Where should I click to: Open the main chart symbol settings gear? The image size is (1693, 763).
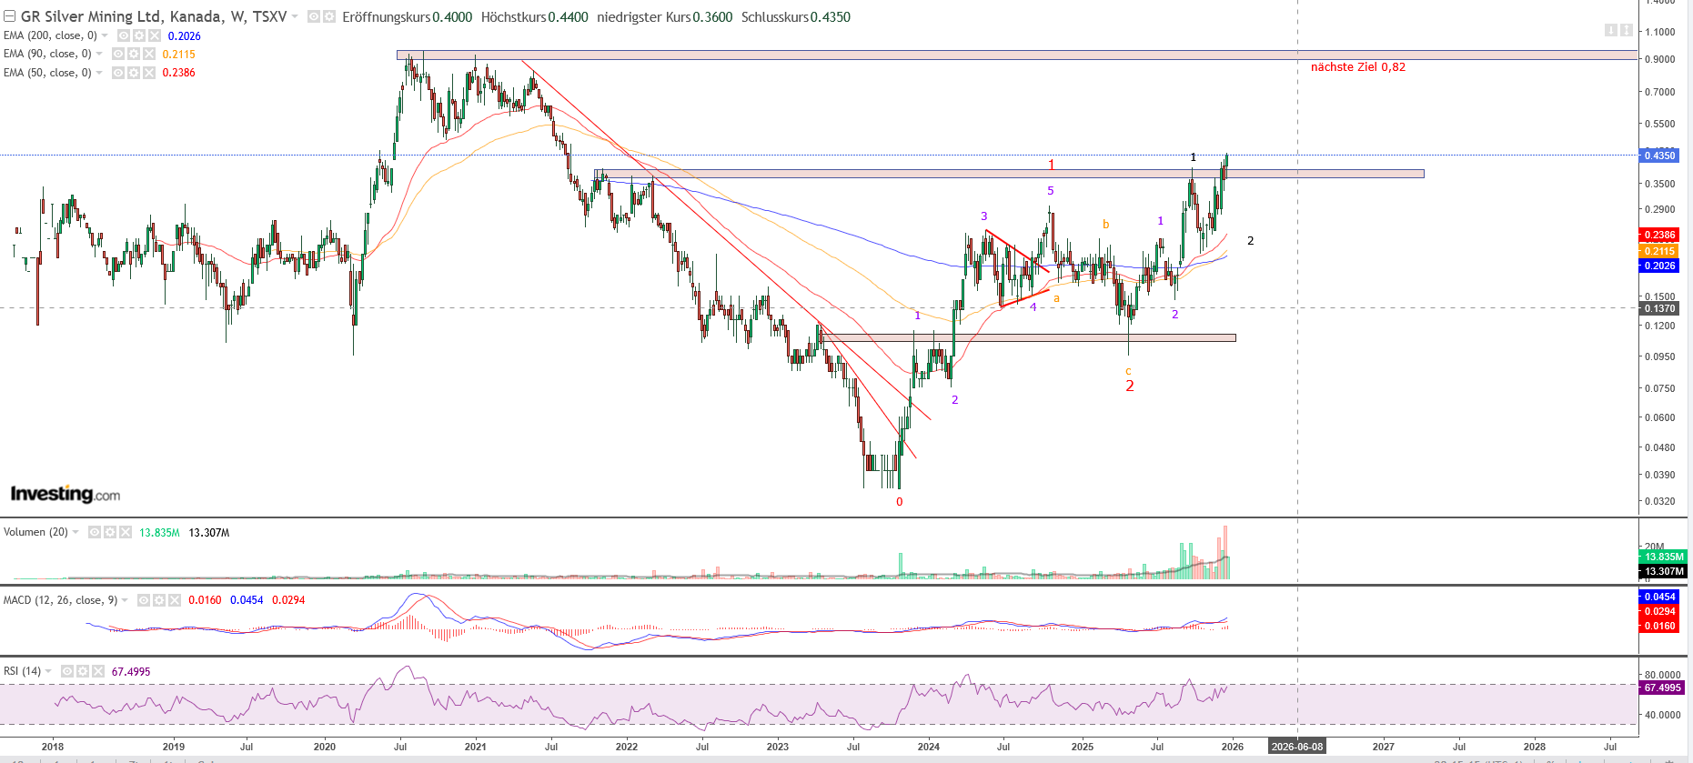click(x=328, y=16)
